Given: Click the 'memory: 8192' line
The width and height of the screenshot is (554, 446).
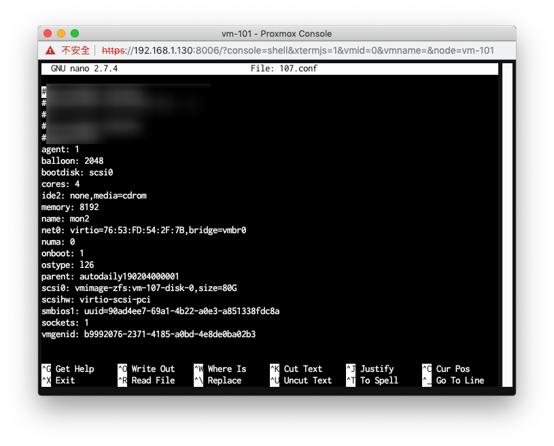Looking at the screenshot, I should click(70, 207).
